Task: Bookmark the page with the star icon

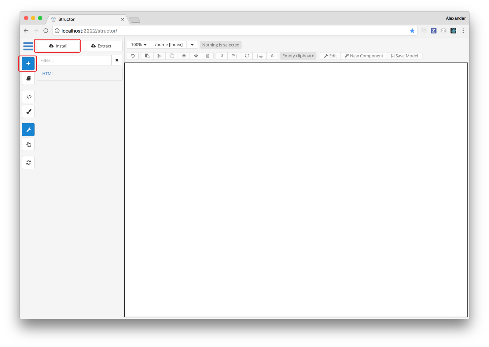Action: coord(412,31)
